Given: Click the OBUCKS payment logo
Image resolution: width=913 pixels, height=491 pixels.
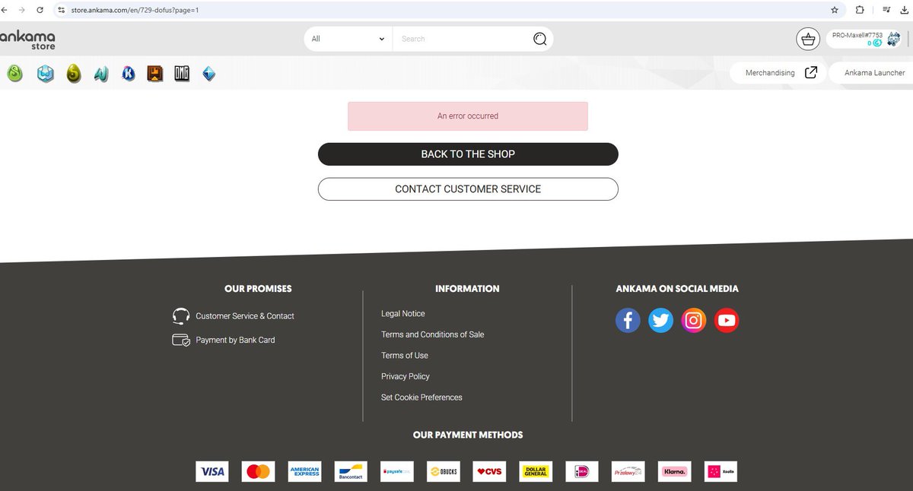Looking at the screenshot, I should (x=444, y=471).
